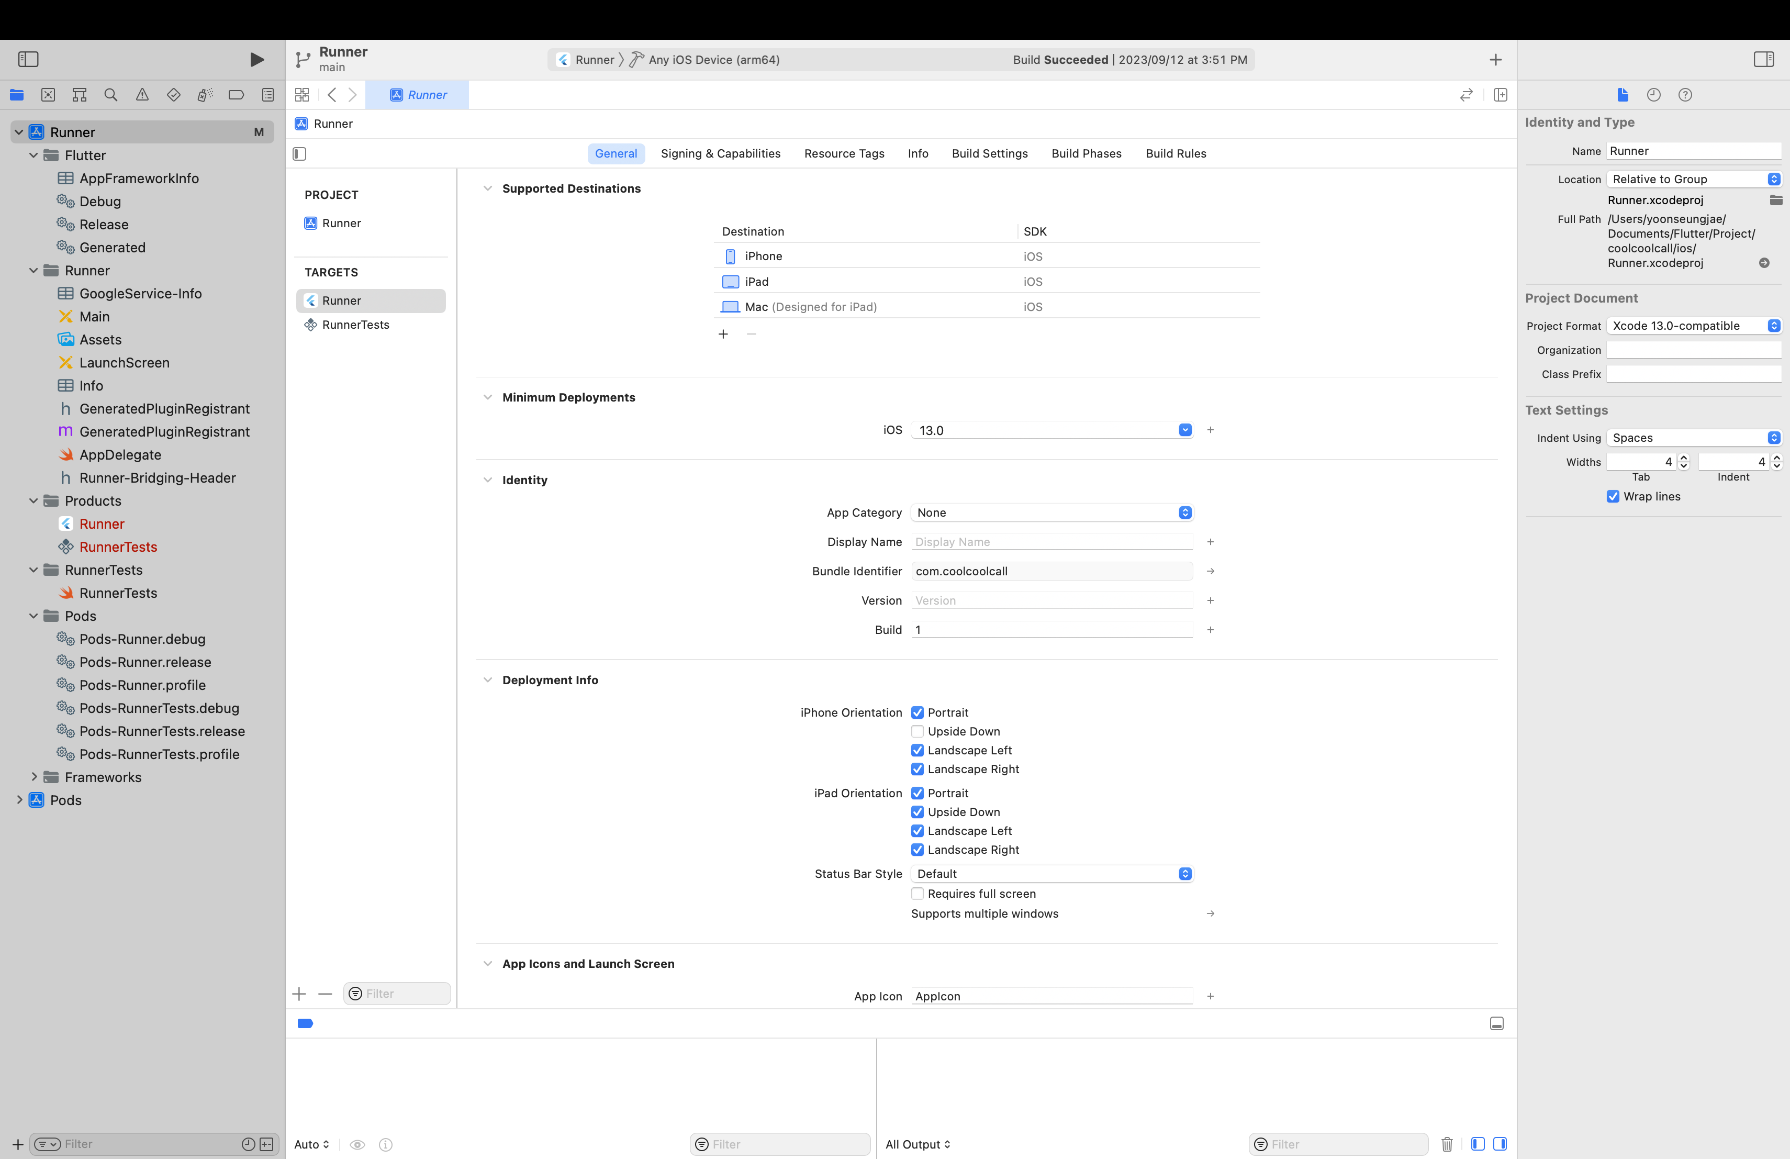Clear the console with trash icon

tap(1447, 1144)
